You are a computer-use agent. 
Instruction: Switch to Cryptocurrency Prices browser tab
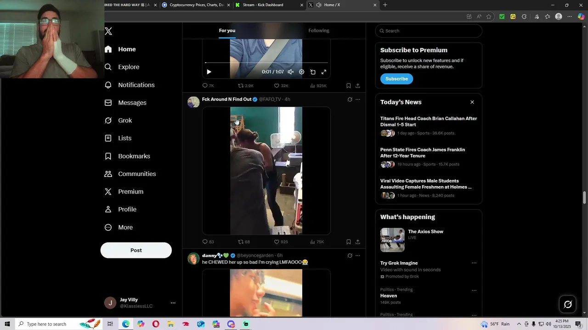[x=197, y=5]
